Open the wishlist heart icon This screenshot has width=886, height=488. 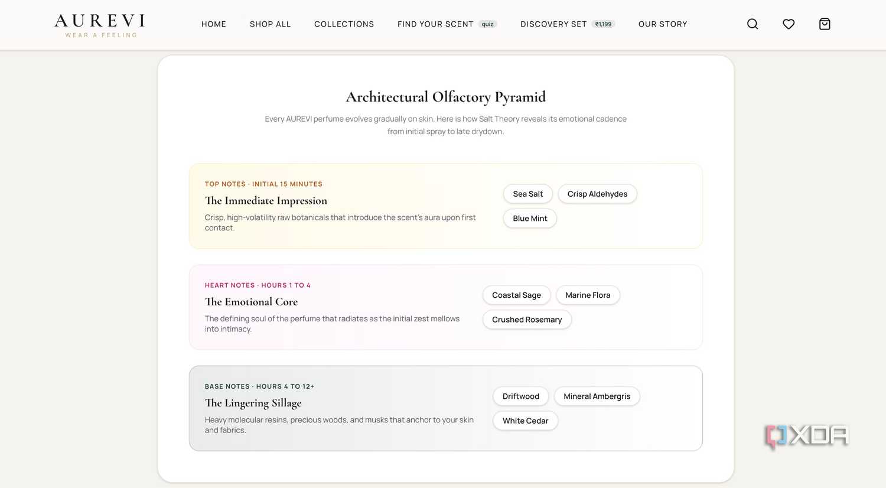[x=789, y=24]
